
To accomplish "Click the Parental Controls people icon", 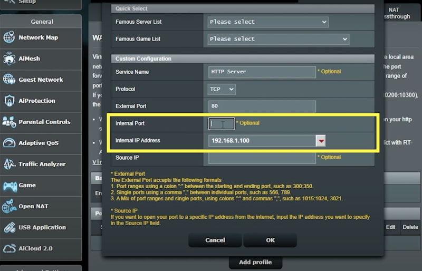I will [x=9, y=122].
